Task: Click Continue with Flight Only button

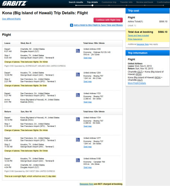Action: pyautogui.click(x=108, y=20)
